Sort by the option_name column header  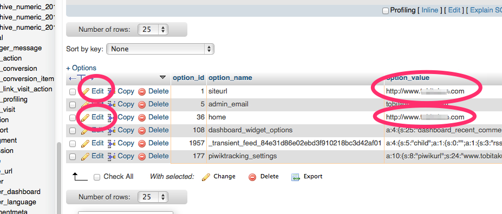[x=230, y=78]
